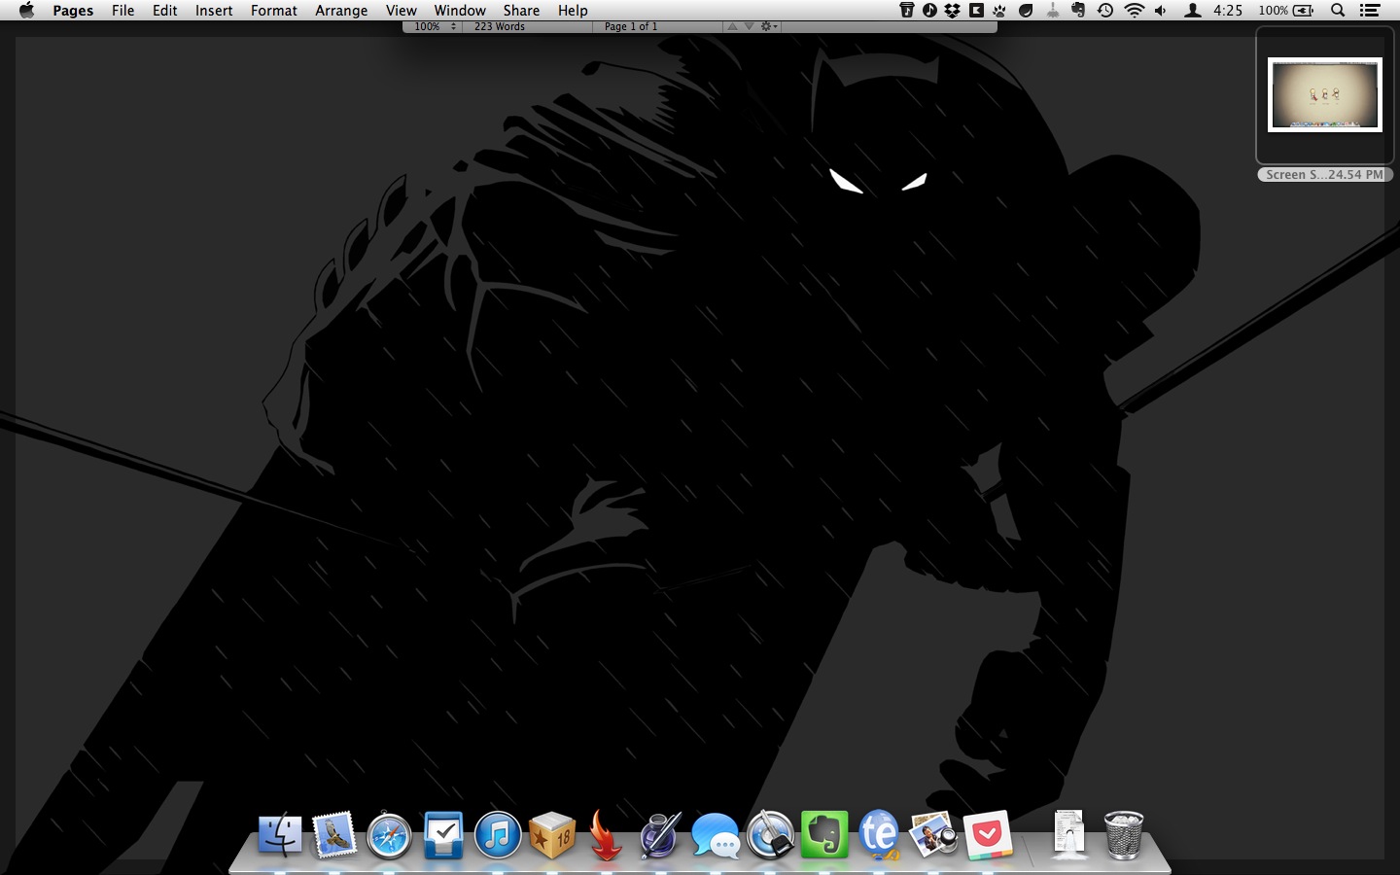This screenshot has height=875, width=1400.
Task: Launch iTunes from the Dock
Action: point(498,835)
